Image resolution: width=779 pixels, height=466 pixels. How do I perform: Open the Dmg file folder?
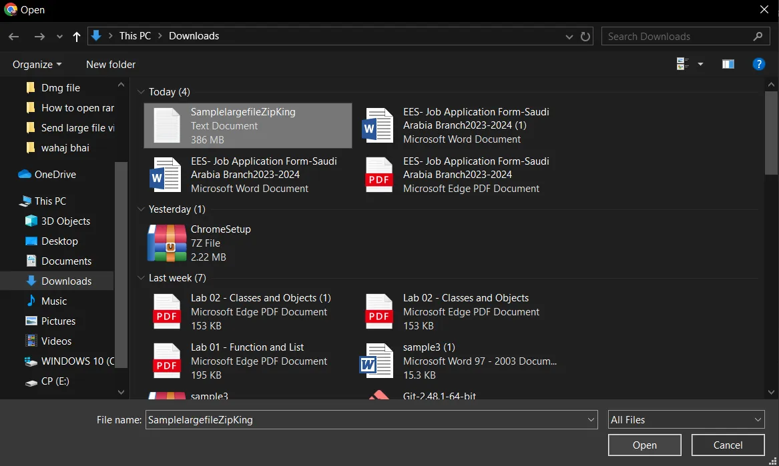click(x=60, y=88)
